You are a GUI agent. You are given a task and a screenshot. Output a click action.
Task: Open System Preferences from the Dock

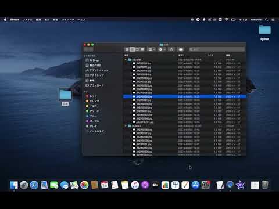coord(205,185)
